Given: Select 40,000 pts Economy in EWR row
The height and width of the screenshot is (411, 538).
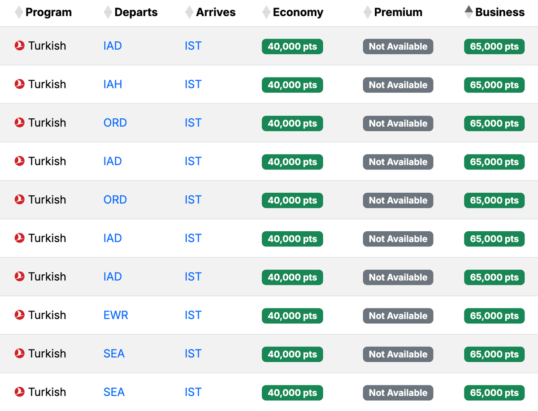Looking at the screenshot, I should click(x=292, y=316).
